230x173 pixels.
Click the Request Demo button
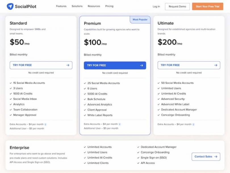click(177, 7)
